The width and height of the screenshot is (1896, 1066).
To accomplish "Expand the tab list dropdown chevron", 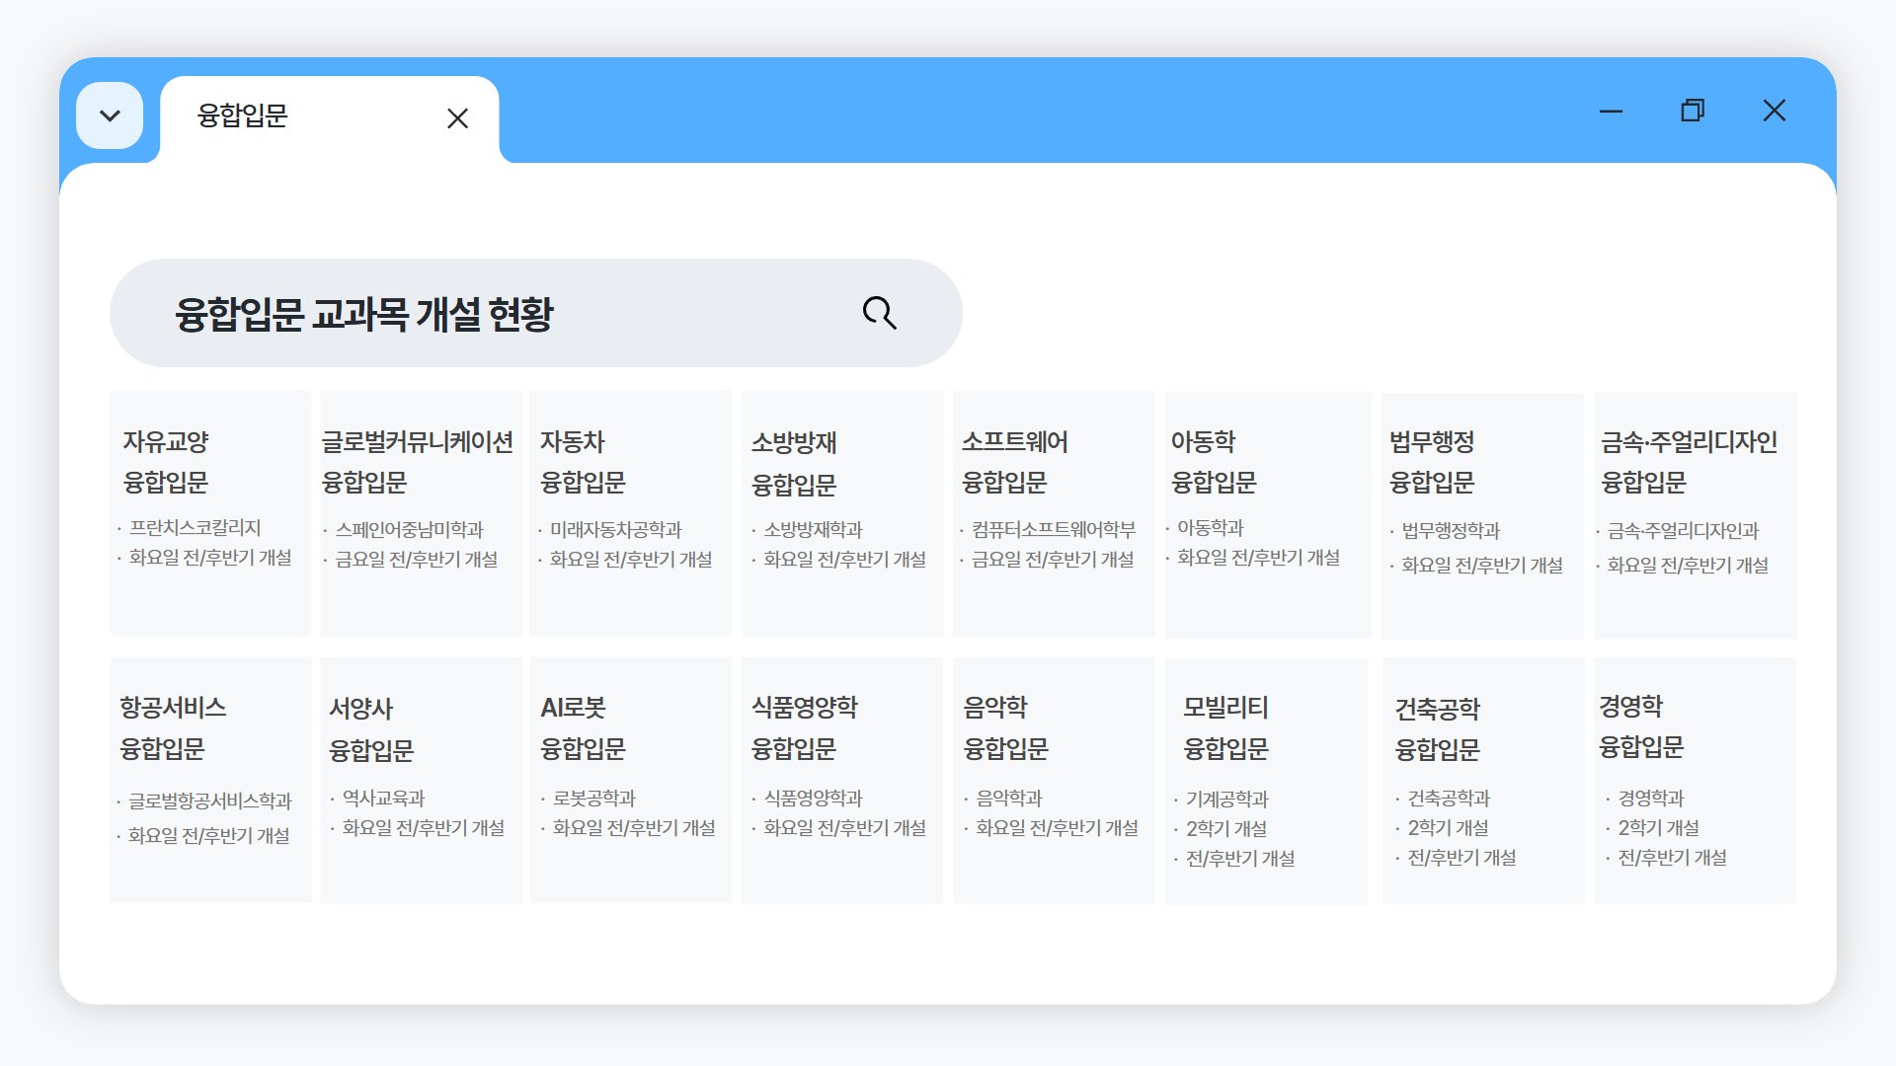I will [x=110, y=115].
